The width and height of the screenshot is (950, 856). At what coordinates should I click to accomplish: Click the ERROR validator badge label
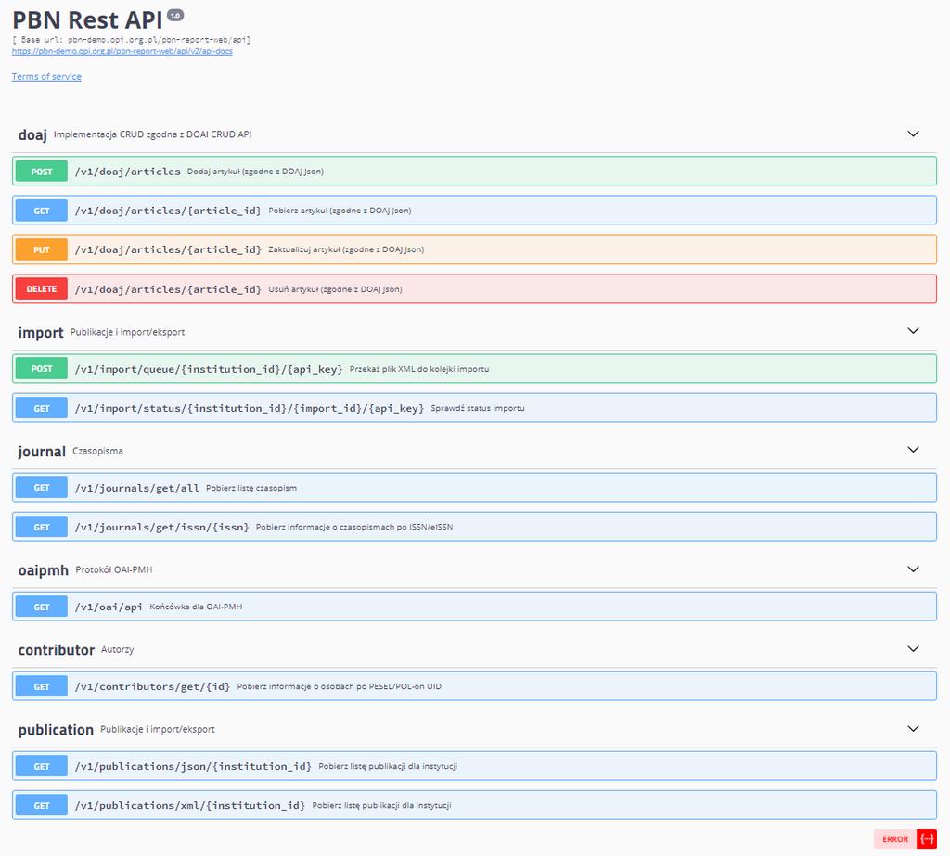pyautogui.click(x=895, y=839)
